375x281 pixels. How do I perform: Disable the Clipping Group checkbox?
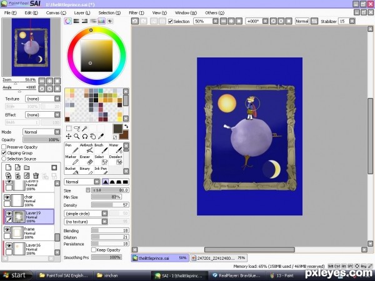tap(4, 153)
